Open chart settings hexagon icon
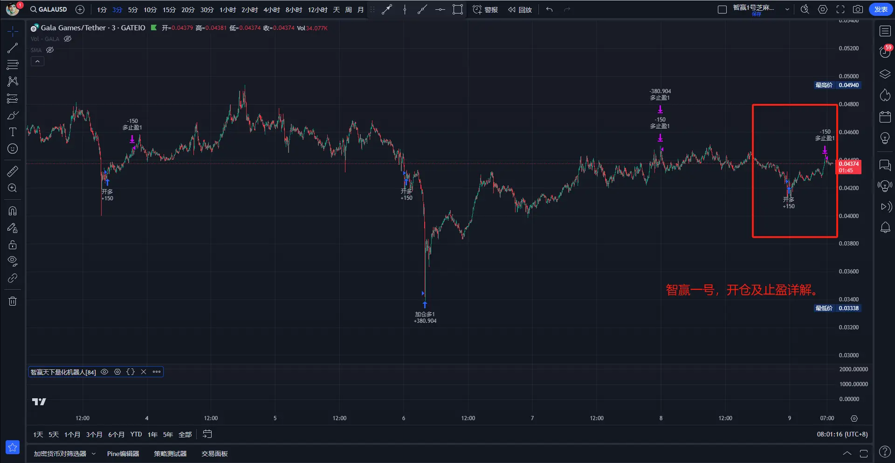Viewport: 895px width, 463px height. pyautogui.click(x=823, y=9)
